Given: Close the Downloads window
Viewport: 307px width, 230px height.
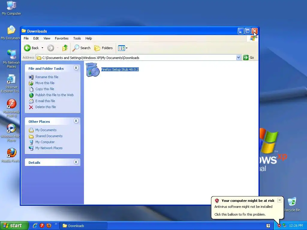Looking at the screenshot, I should pyautogui.click(x=255, y=31).
